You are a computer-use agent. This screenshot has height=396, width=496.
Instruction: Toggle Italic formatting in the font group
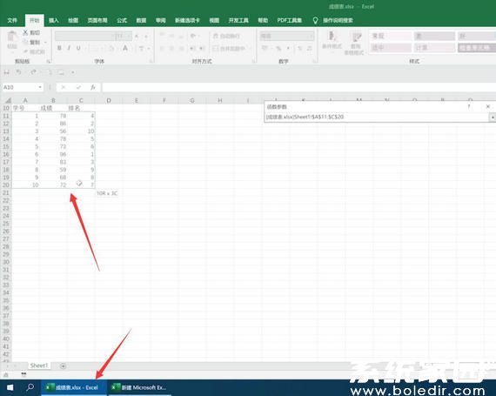(69, 48)
